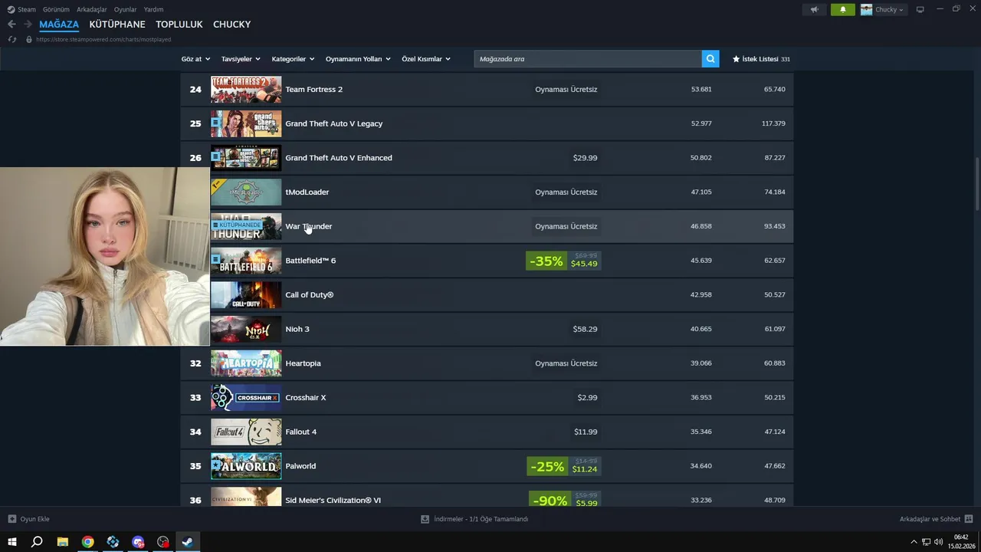Open Windows taskbar search
Viewport: 981px width, 552px height.
tap(37, 542)
